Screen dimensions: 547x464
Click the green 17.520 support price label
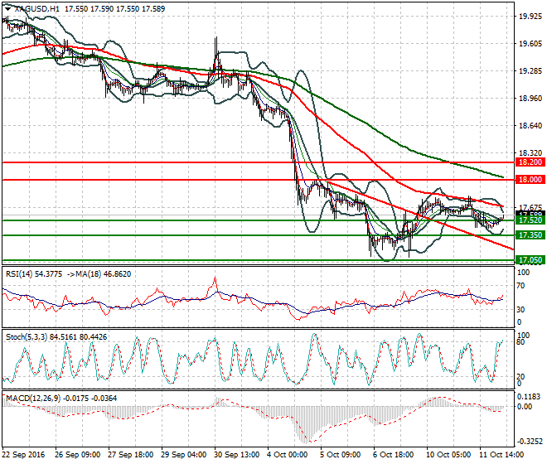coord(530,220)
